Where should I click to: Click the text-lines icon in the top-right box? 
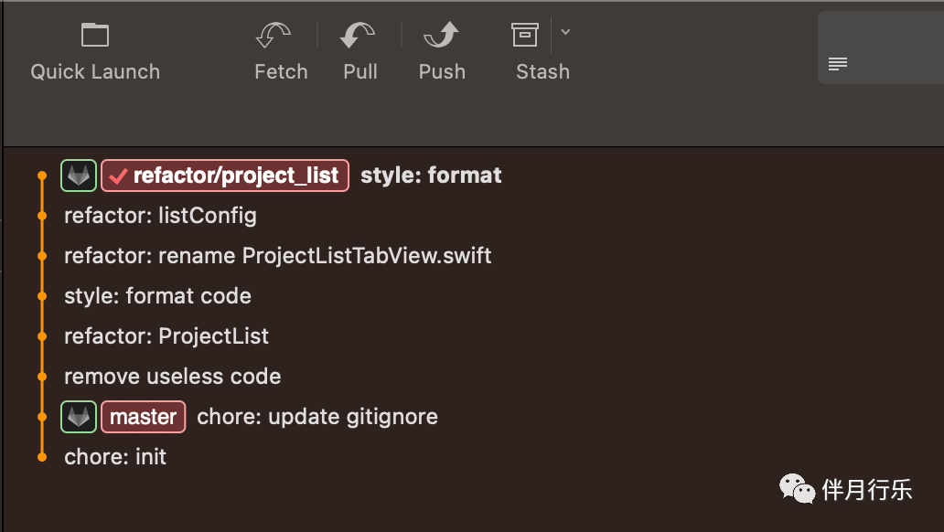click(838, 63)
